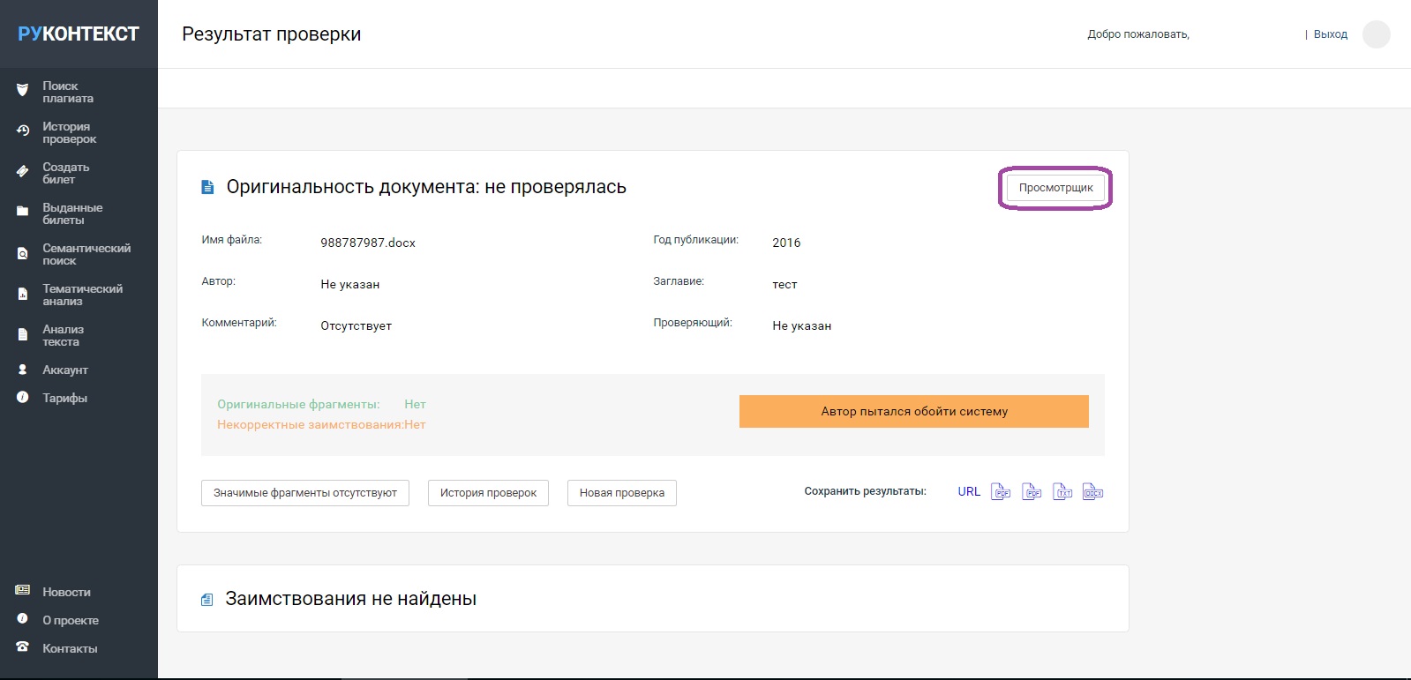Click the Заимствования не найдены heading
The image size is (1411, 680).
(351, 599)
